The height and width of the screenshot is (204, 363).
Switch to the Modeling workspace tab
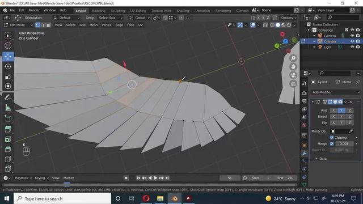pos(98,11)
